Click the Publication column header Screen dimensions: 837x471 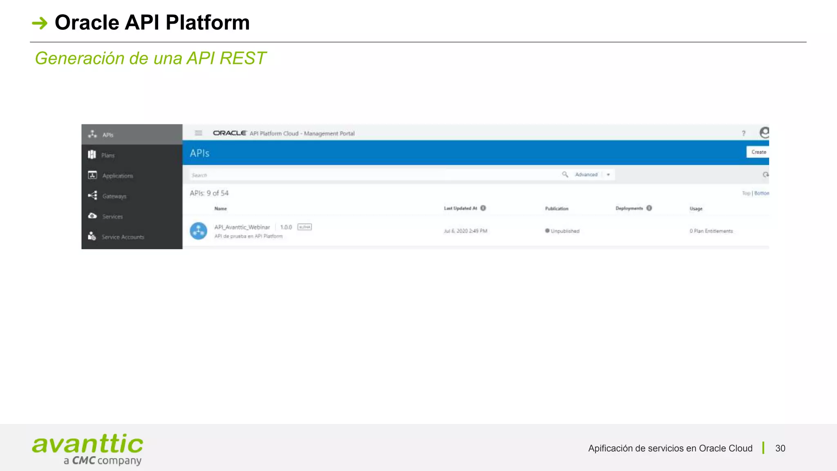(x=557, y=209)
